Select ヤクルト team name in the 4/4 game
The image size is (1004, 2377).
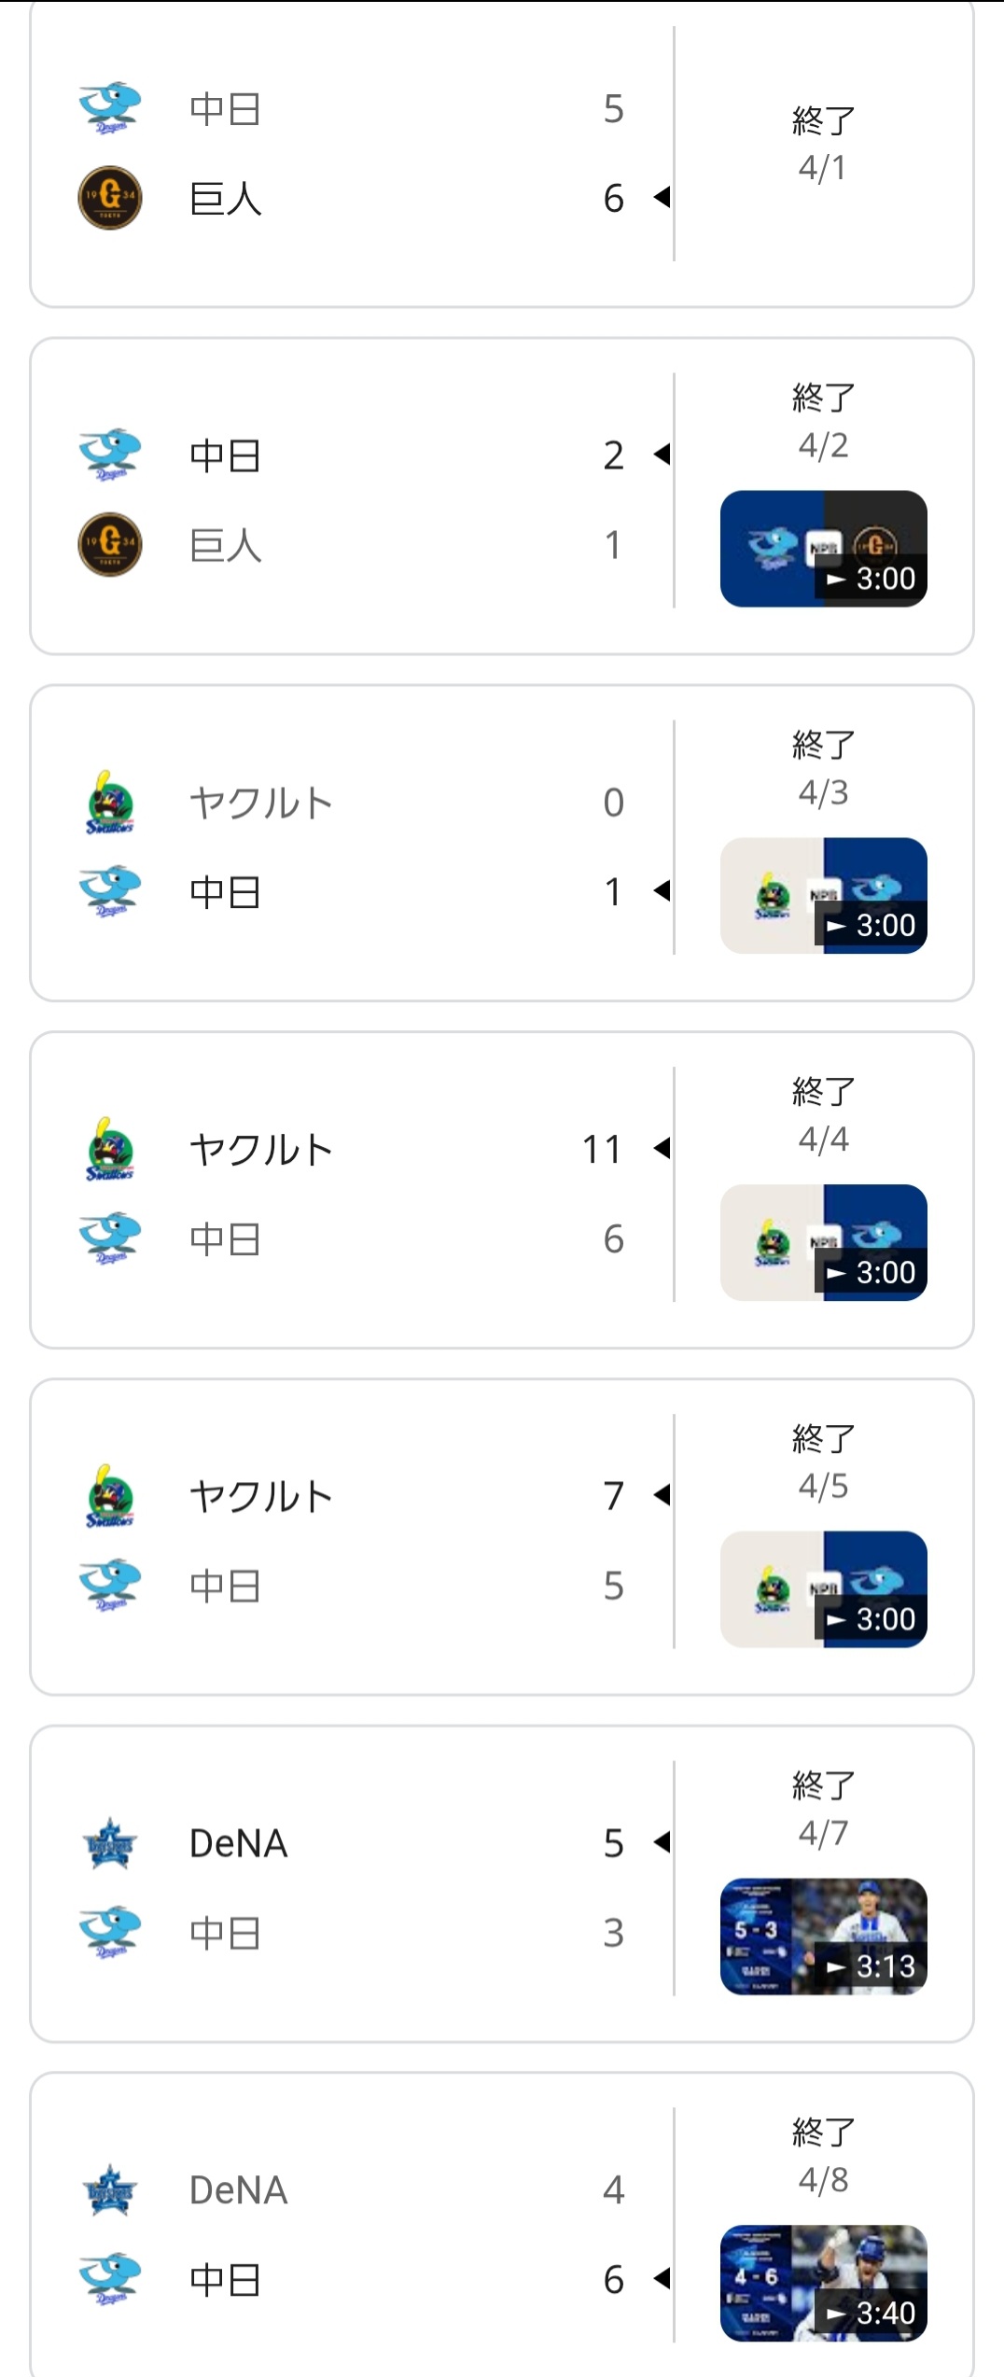point(261,1150)
